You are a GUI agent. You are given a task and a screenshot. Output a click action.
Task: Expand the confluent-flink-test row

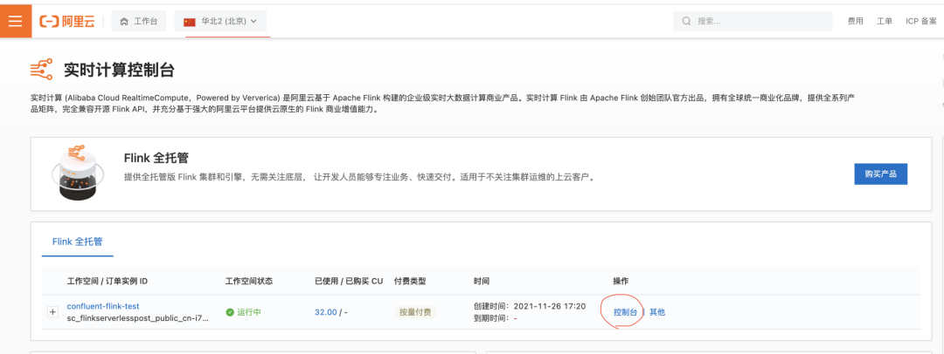pos(52,312)
